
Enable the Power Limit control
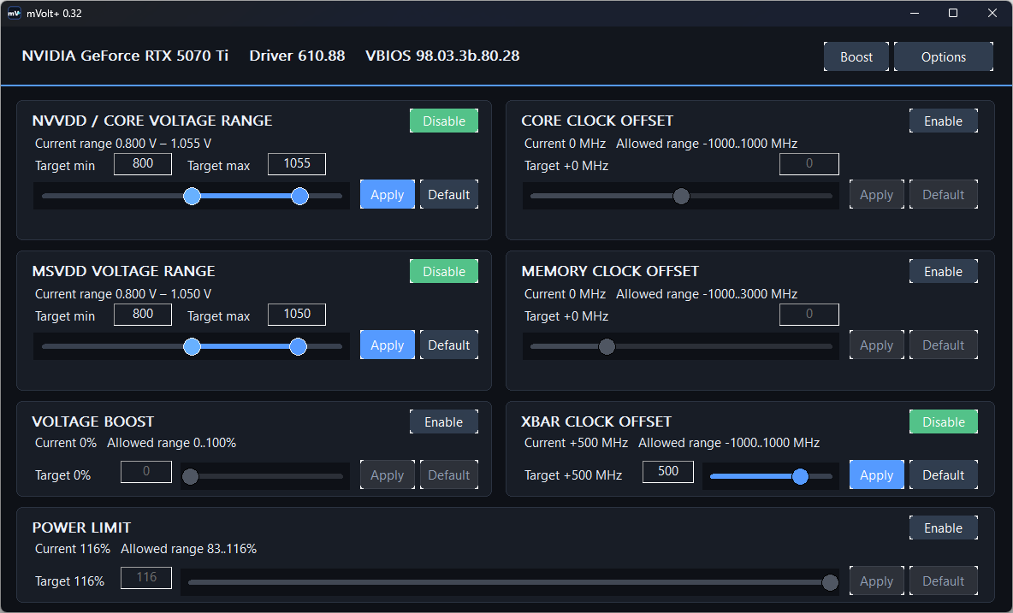943,528
